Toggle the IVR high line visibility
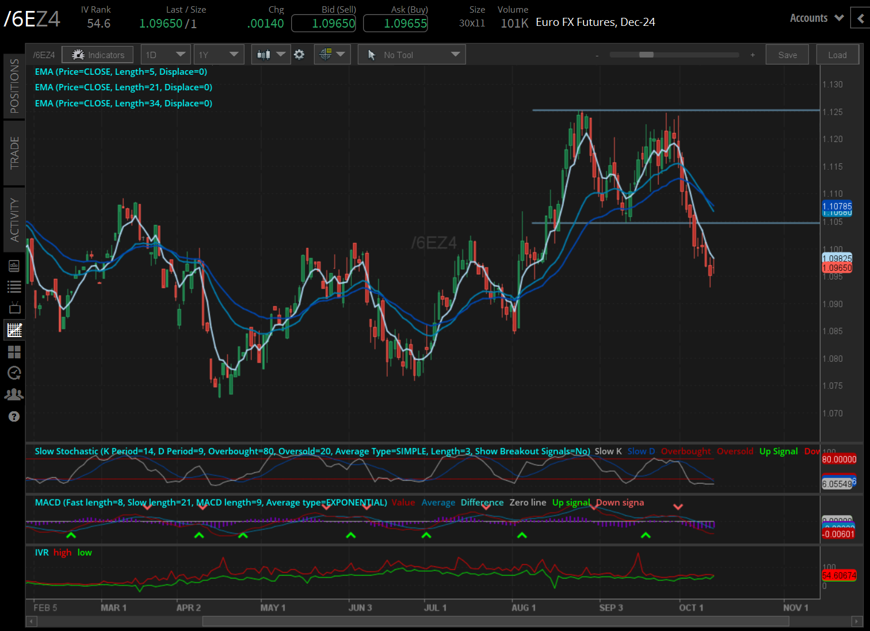This screenshot has height=631, width=870. (63, 552)
